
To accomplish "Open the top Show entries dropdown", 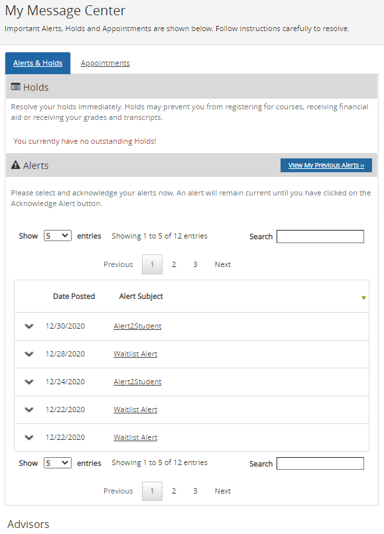I will [x=58, y=236].
